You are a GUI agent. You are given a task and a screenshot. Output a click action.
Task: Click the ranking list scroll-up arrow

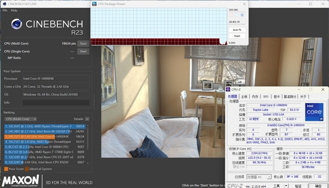point(88,126)
